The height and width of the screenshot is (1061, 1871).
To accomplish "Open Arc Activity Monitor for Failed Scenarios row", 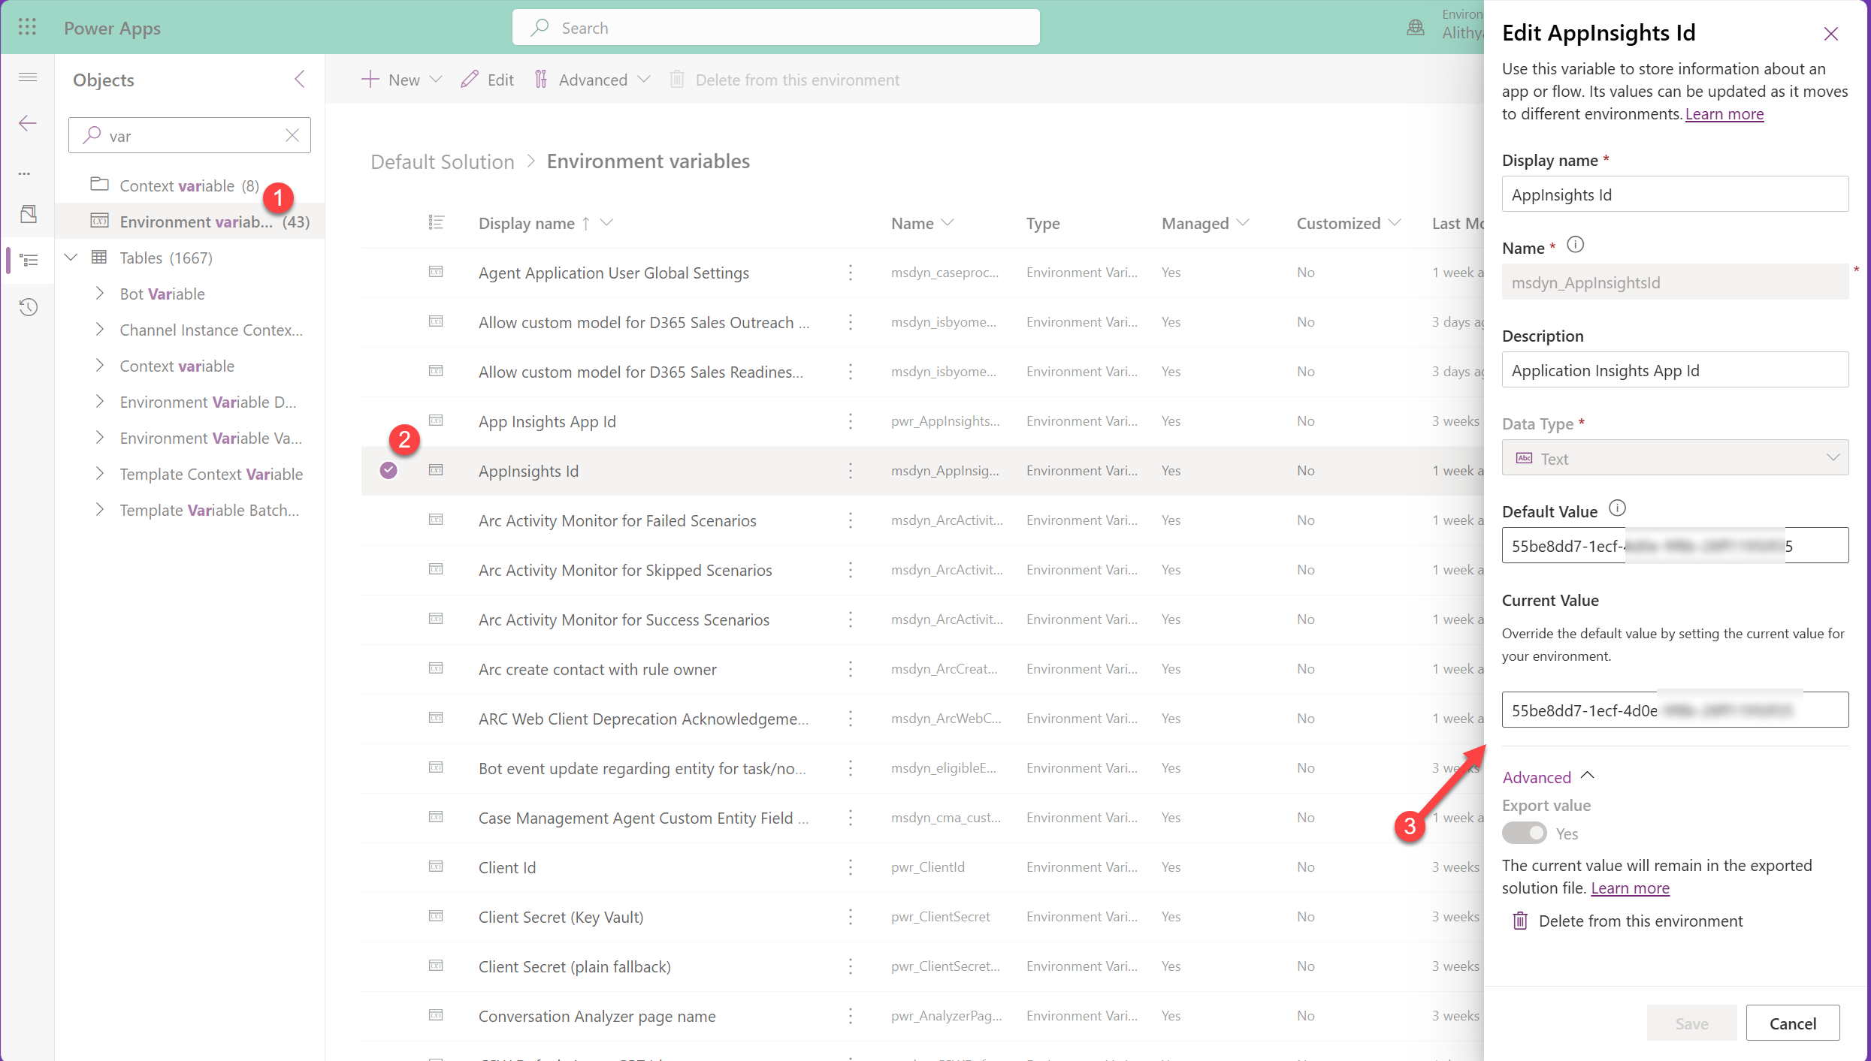I will point(617,520).
